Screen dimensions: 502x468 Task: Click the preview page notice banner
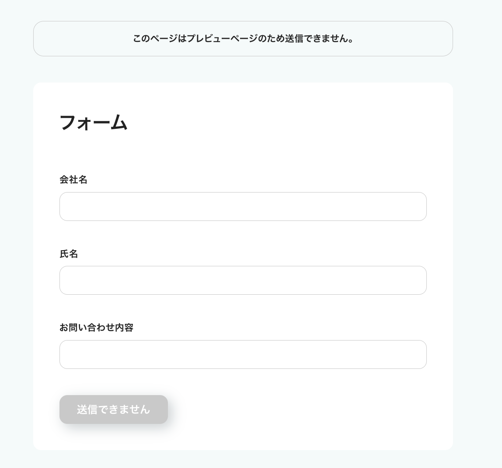tap(243, 39)
